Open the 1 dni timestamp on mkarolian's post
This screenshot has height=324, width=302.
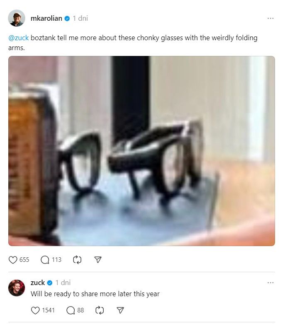pyautogui.click(x=80, y=18)
